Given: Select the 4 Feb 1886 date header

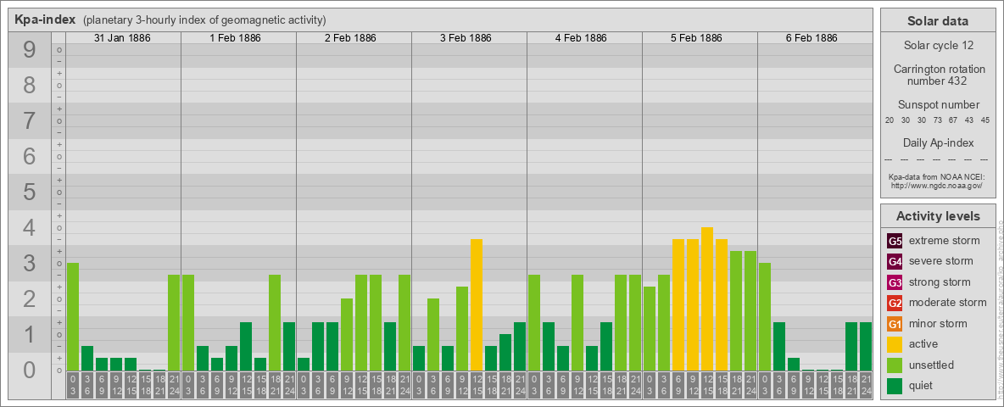Looking at the screenshot, I should [581, 38].
